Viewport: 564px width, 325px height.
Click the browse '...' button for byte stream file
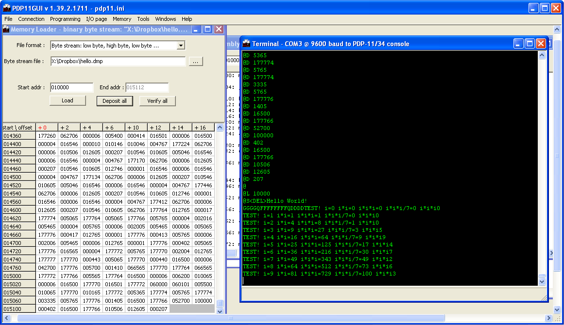pyautogui.click(x=195, y=62)
